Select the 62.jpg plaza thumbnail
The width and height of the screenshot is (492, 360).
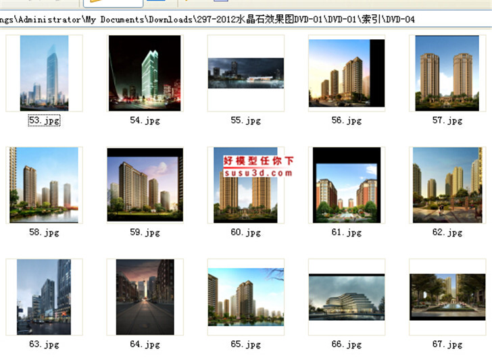point(447,185)
